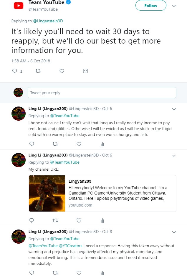The width and height of the screenshot is (187, 276).
Task: Open Lingyan203 YouTube channel card thumbnail
Action: coord(47,193)
